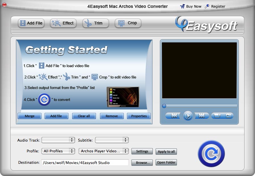Select the Effect tool
The height and width of the screenshot is (176, 255).
(x=63, y=23)
